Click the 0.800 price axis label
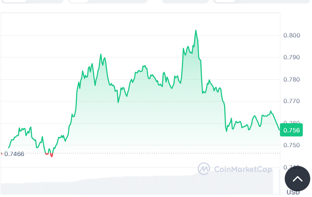This screenshot has width=312, height=197. pyautogui.click(x=292, y=35)
